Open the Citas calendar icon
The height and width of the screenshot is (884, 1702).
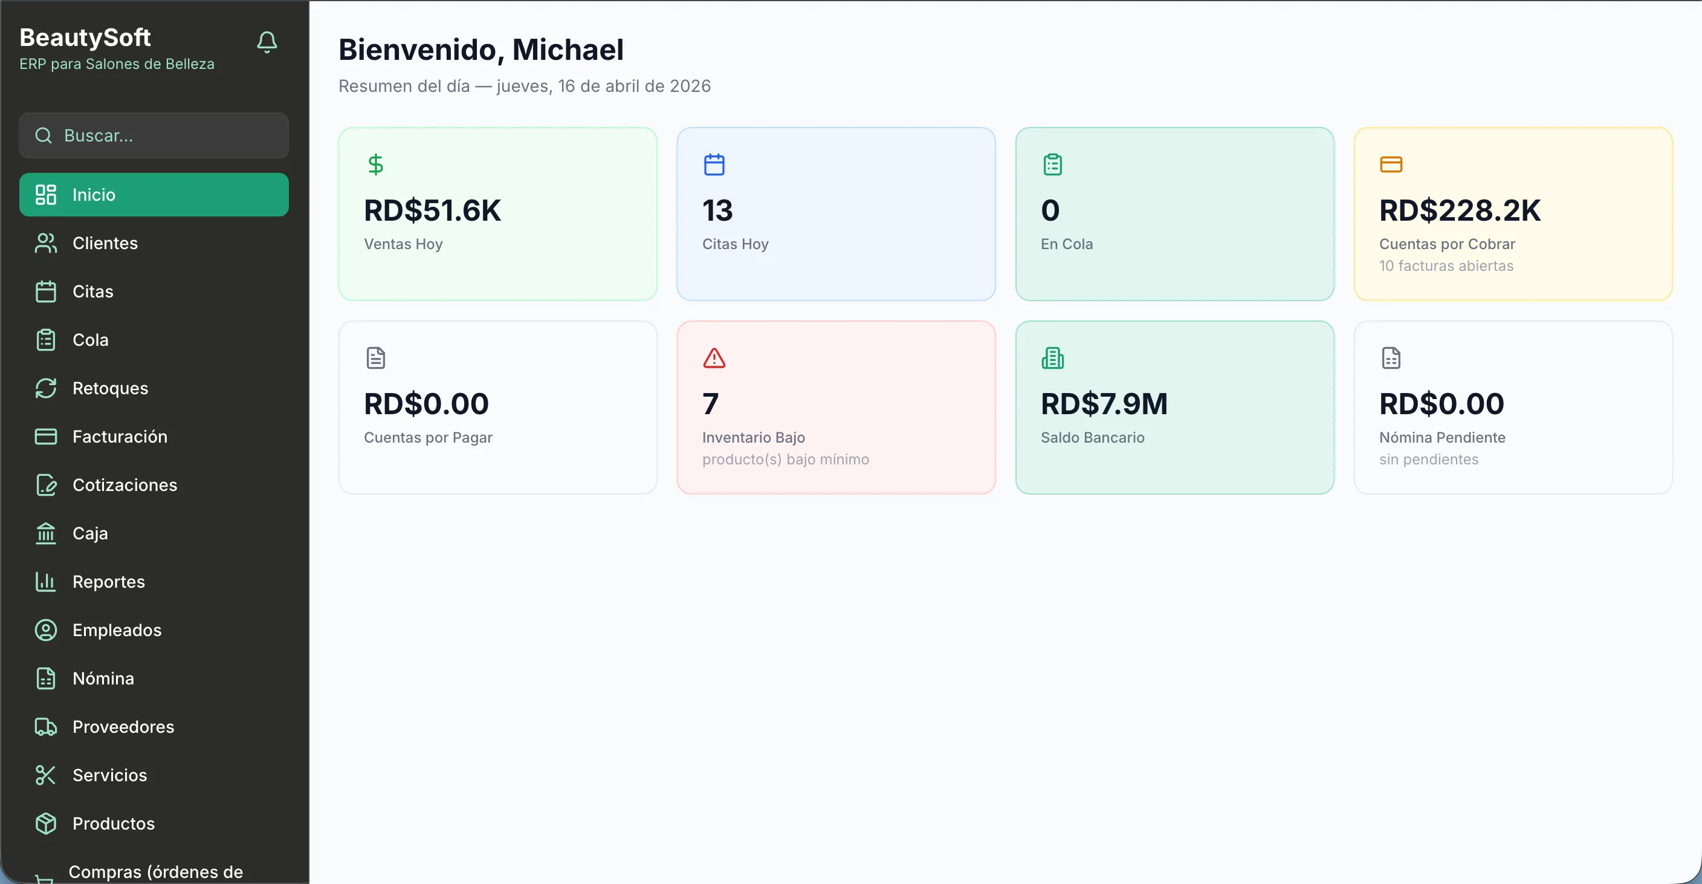pos(45,291)
